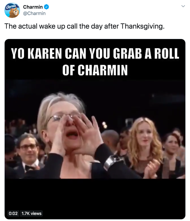Click the word Thanksgiving in the tweet
190x221 pixels.
click(x=142, y=26)
